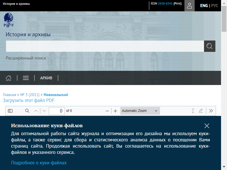Close the cookie notice banner
The height and width of the screenshot is (170, 227).
click(207, 126)
